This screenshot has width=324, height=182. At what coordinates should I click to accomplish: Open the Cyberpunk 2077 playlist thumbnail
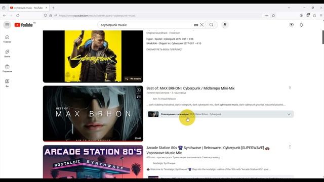pos(93,56)
